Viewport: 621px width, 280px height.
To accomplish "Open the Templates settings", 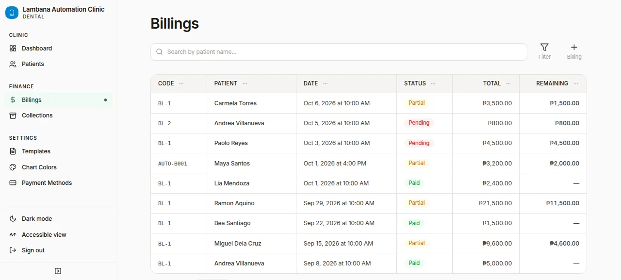I will point(58,151).
